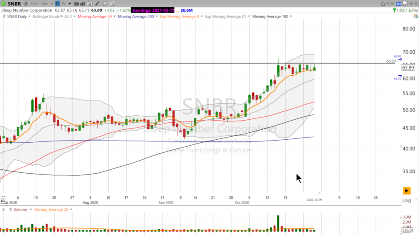Click the 336.5K volume value tag

point(408,230)
